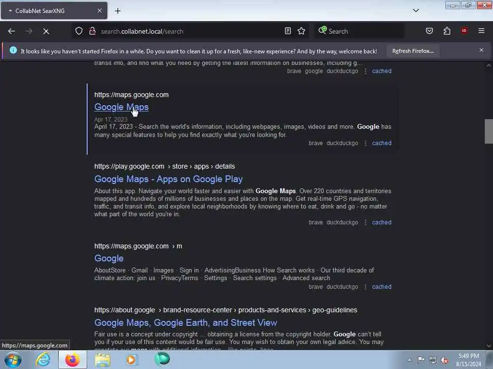Expand more options dots for Google Play result
The width and height of the screenshot is (493, 369).
[365, 222]
